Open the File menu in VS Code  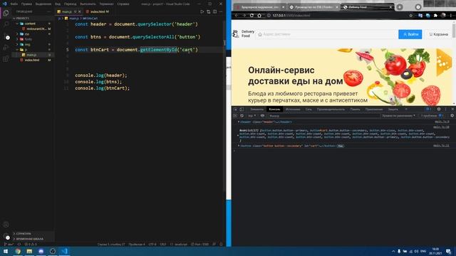pyautogui.click(x=14, y=4)
